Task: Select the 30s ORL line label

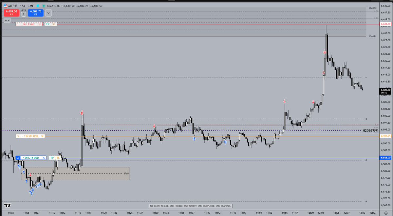Action: 372,36
